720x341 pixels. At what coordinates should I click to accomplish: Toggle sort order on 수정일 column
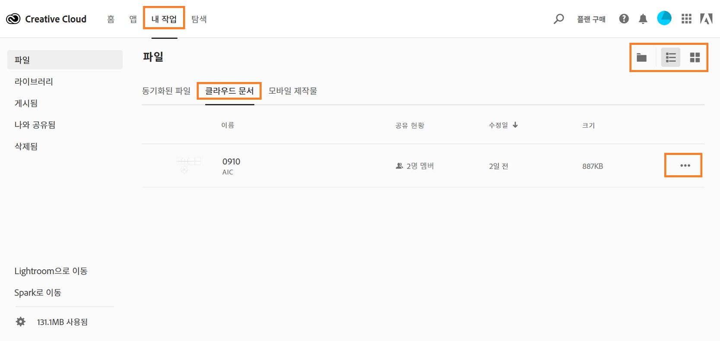tap(502, 125)
